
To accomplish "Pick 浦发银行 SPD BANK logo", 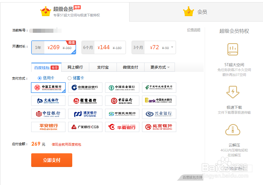I will [x=85, y=114].
